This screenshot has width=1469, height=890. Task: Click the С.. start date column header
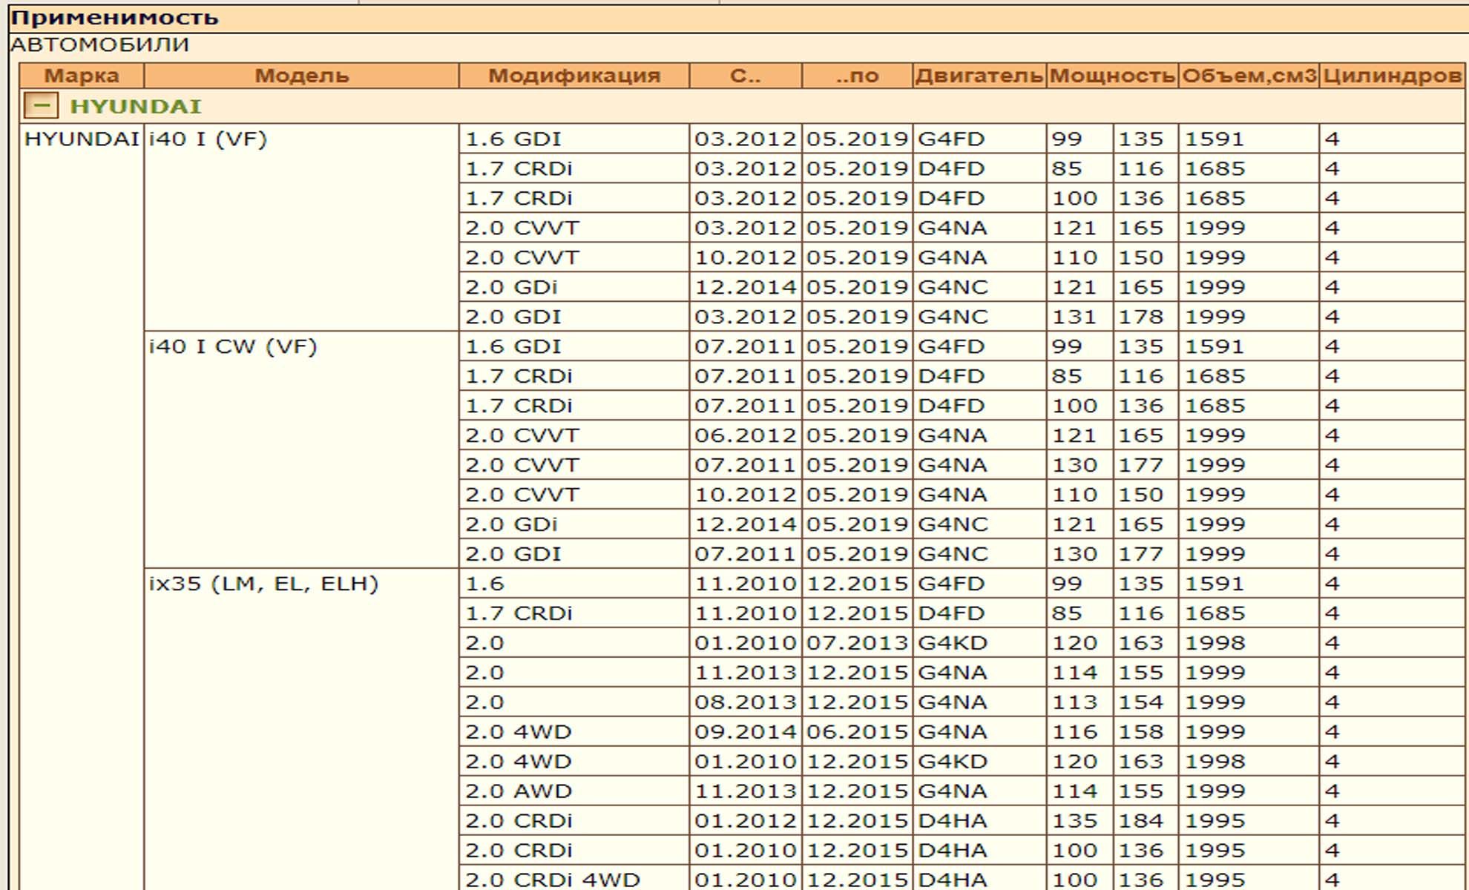click(x=745, y=76)
